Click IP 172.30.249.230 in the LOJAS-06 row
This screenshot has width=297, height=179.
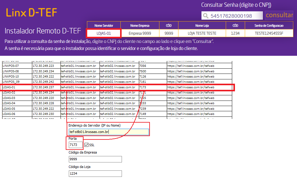pyautogui.click(x=43, y=114)
